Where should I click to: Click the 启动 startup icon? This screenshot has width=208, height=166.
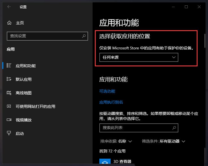(9, 133)
